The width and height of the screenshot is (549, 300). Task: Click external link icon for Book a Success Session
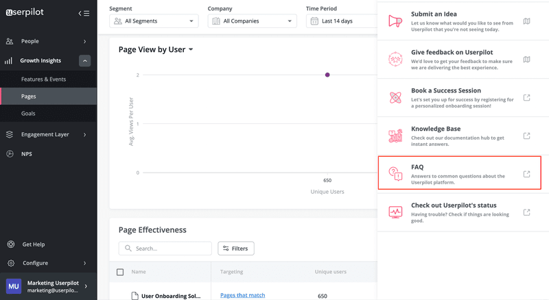tap(526, 98)
